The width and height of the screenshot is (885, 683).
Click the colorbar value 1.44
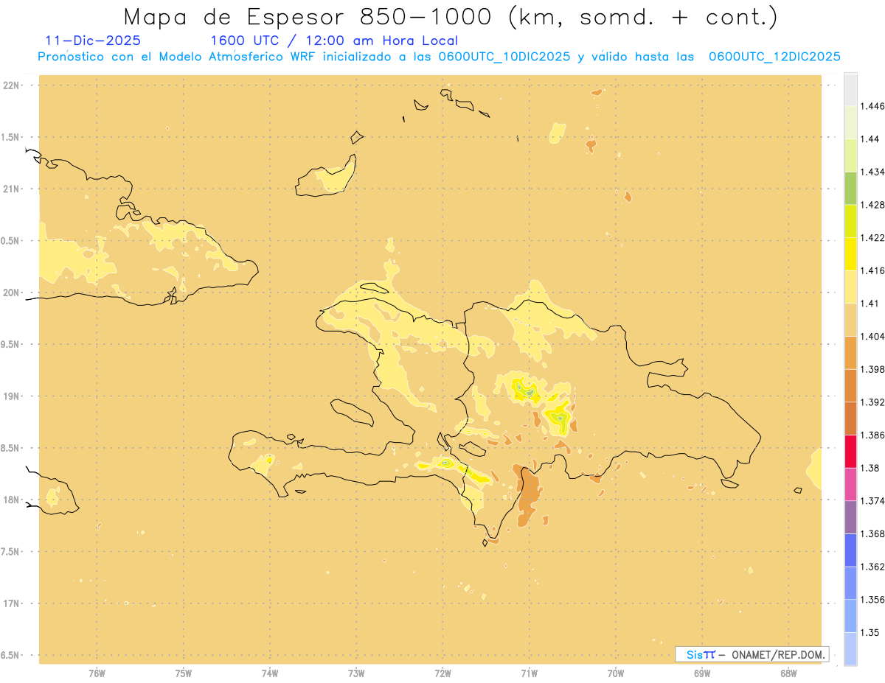(871, 139)
